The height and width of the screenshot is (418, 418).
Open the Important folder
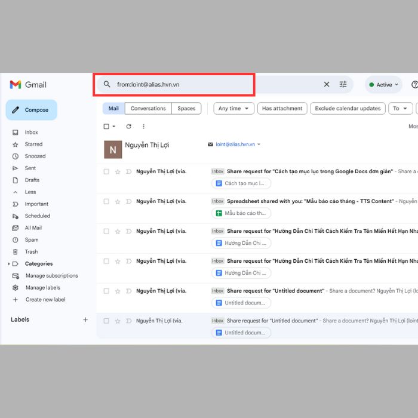(36, 204)
